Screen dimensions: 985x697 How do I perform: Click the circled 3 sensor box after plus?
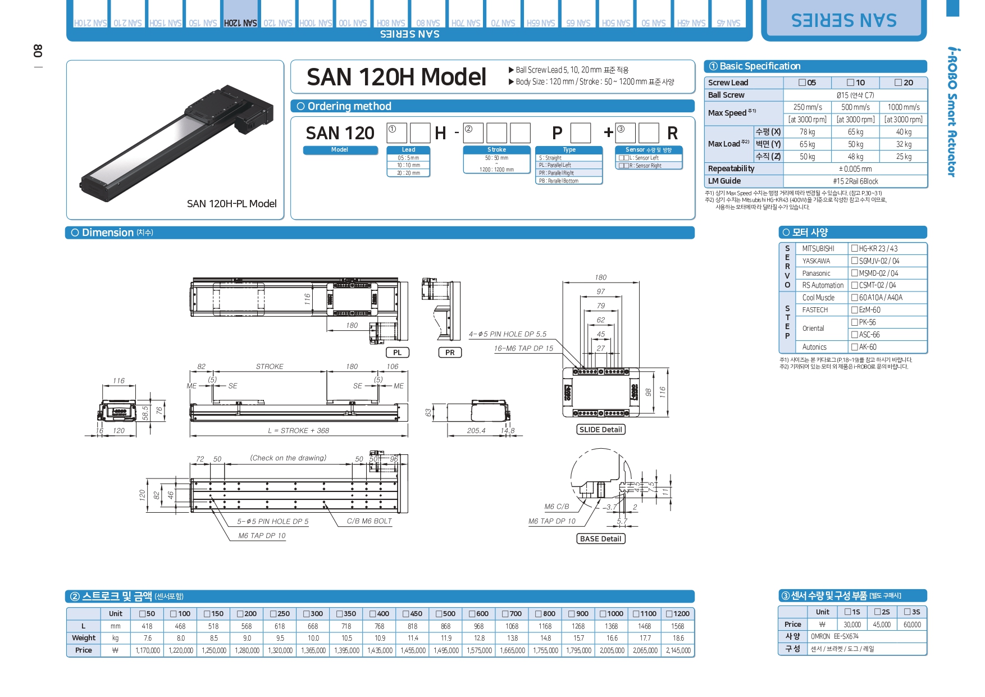[x=626, y=133]
